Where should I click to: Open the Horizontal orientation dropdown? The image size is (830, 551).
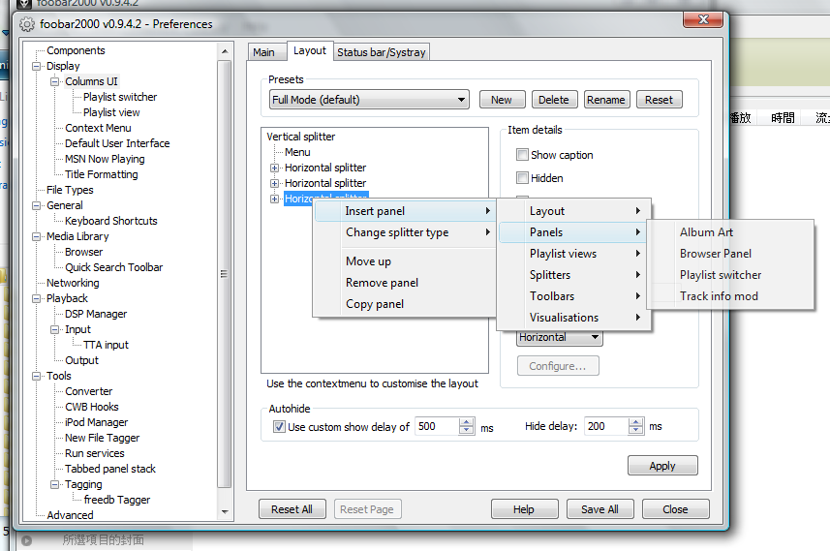[x=559, y=337]
